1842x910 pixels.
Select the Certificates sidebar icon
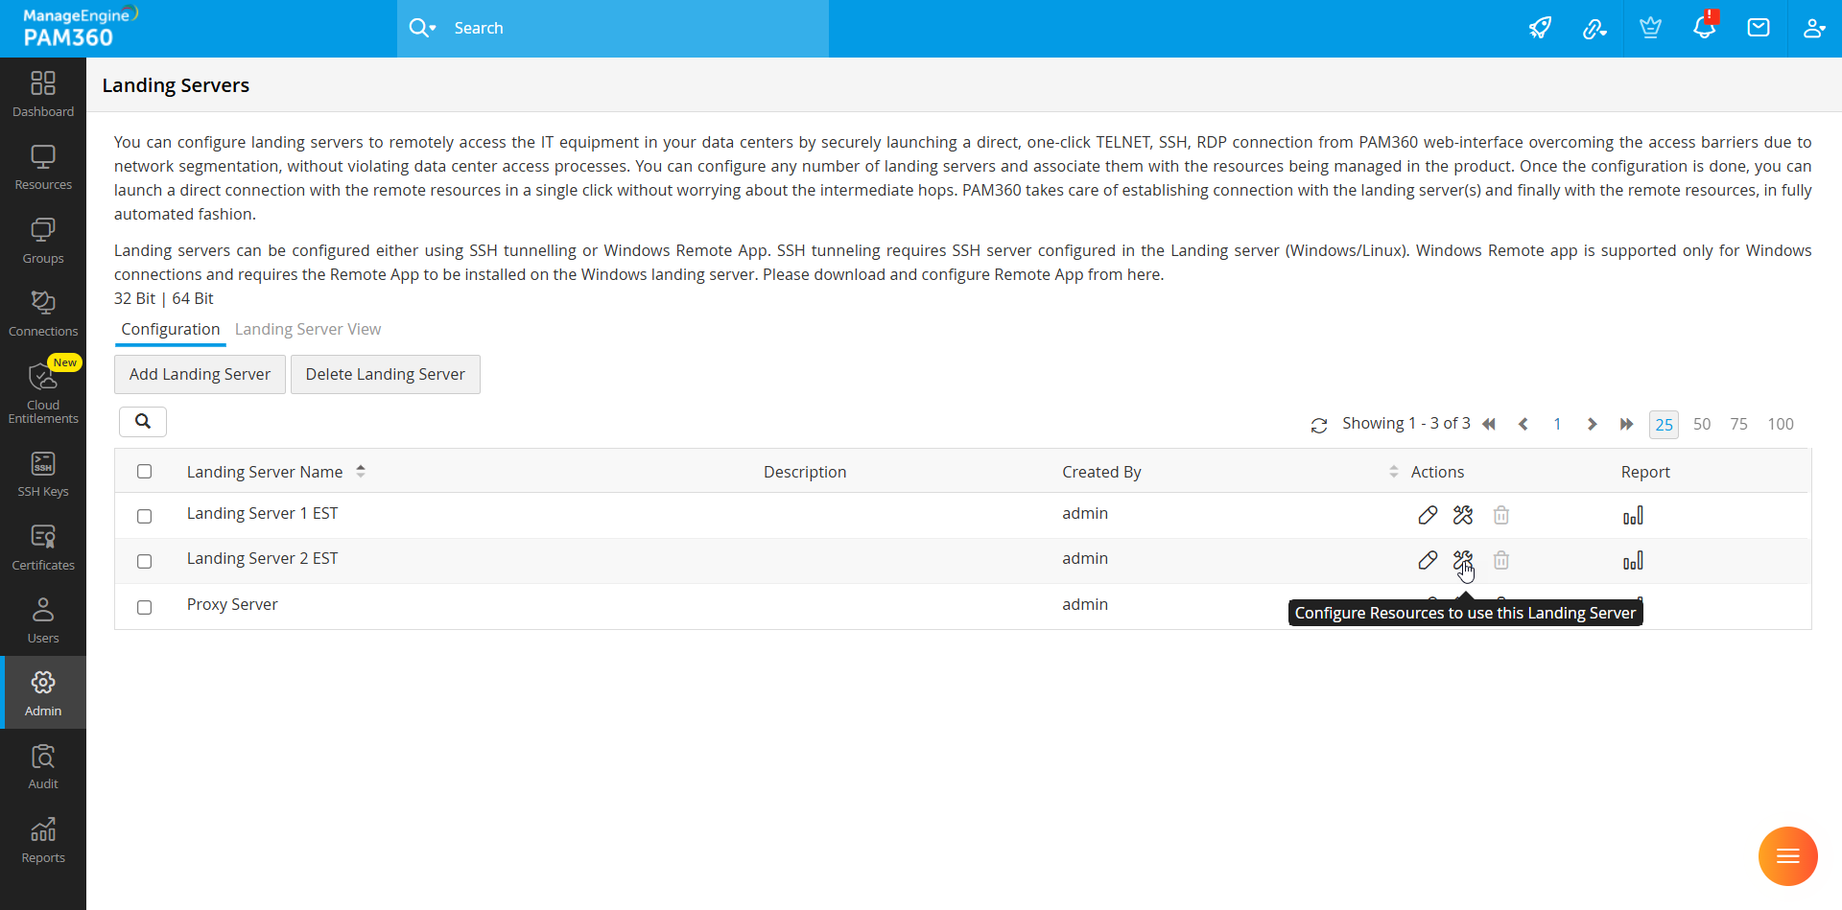click(x=43, y=545)
